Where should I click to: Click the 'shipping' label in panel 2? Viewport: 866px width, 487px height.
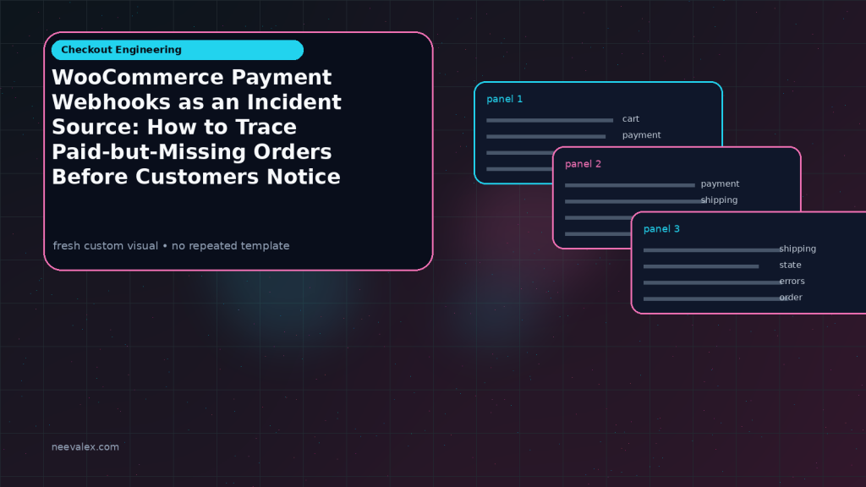click(x=719, y=200)
